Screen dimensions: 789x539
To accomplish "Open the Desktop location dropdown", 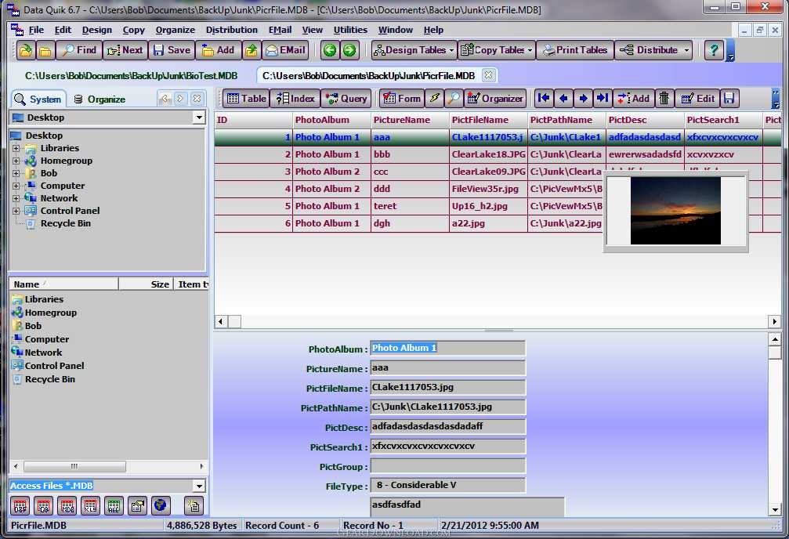I will pos(199,118).
